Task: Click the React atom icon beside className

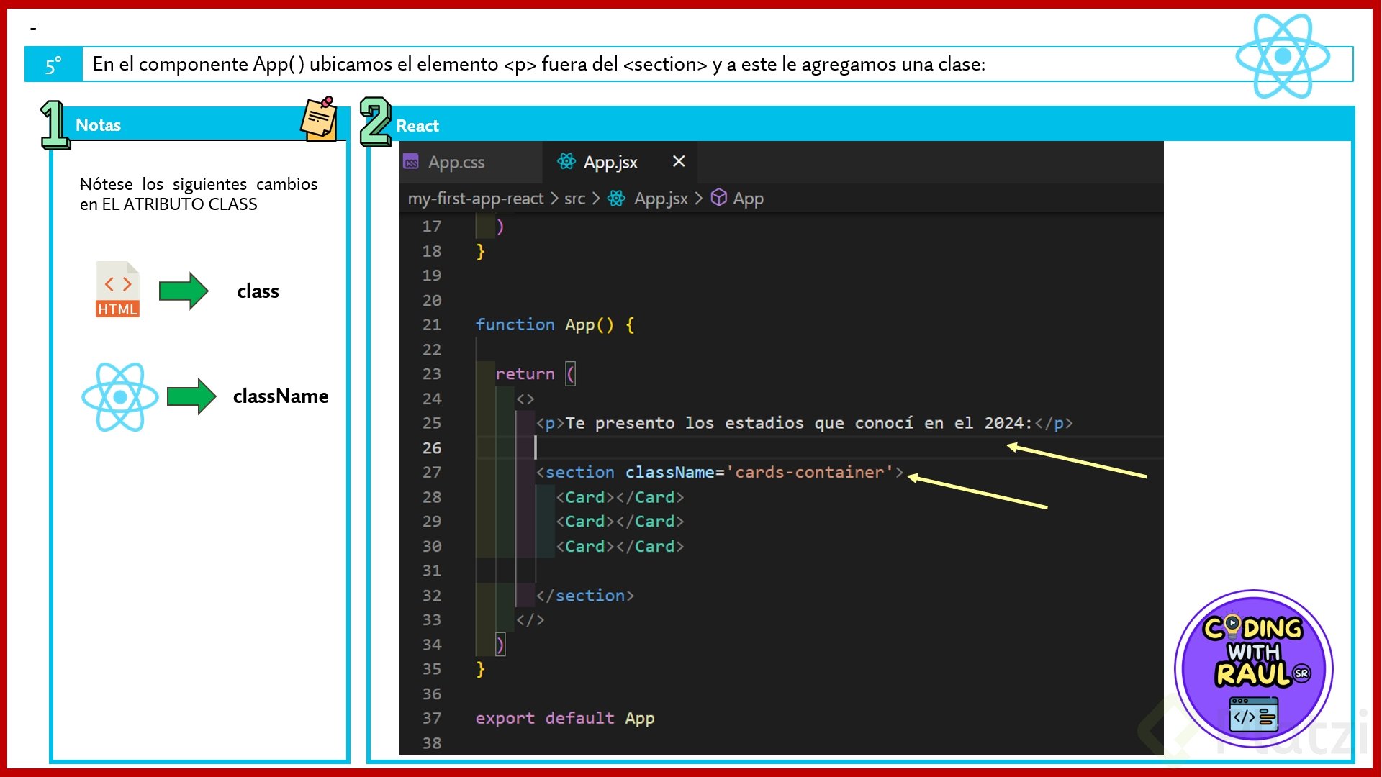Action: tap(119, 396)
